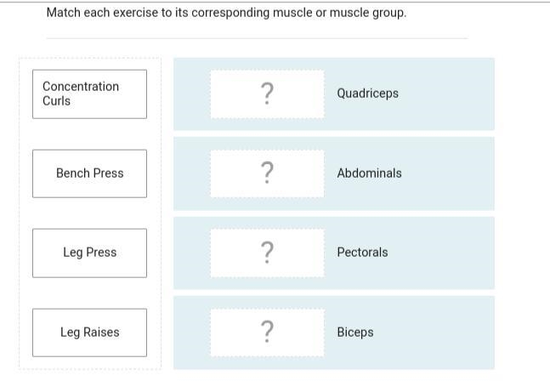
Task: Select the Bench Press exercise card
Action: (89, 173)
